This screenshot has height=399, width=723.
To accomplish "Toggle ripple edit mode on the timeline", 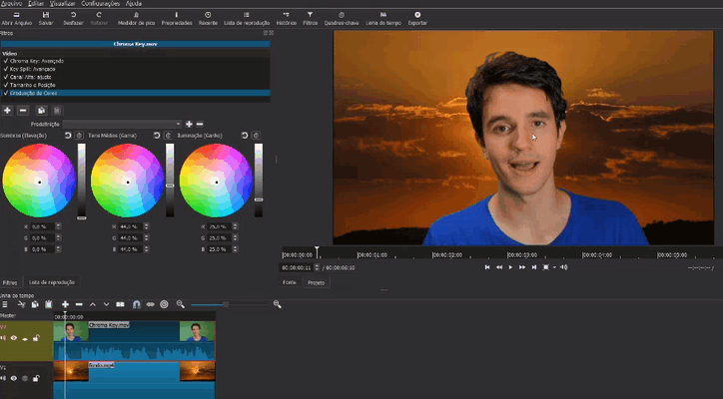I will pyautogui.click(x=151, y=304).
